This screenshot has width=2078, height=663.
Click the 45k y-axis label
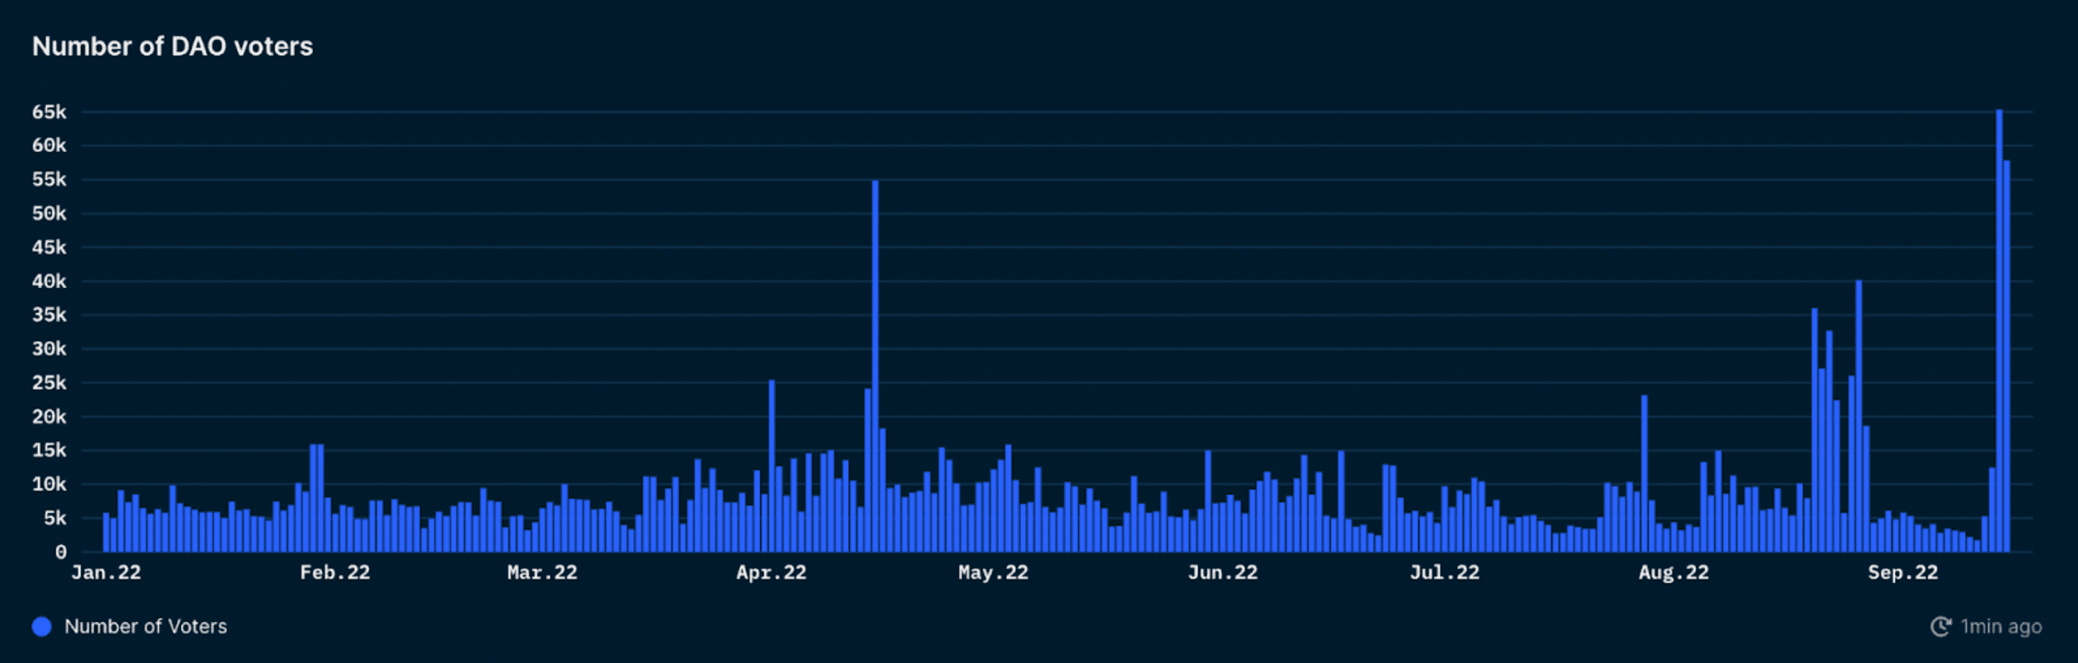tap(49, 247)
